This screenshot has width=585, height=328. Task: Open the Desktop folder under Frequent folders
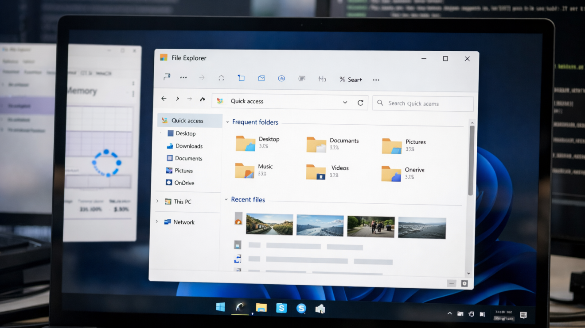[258, 143]
